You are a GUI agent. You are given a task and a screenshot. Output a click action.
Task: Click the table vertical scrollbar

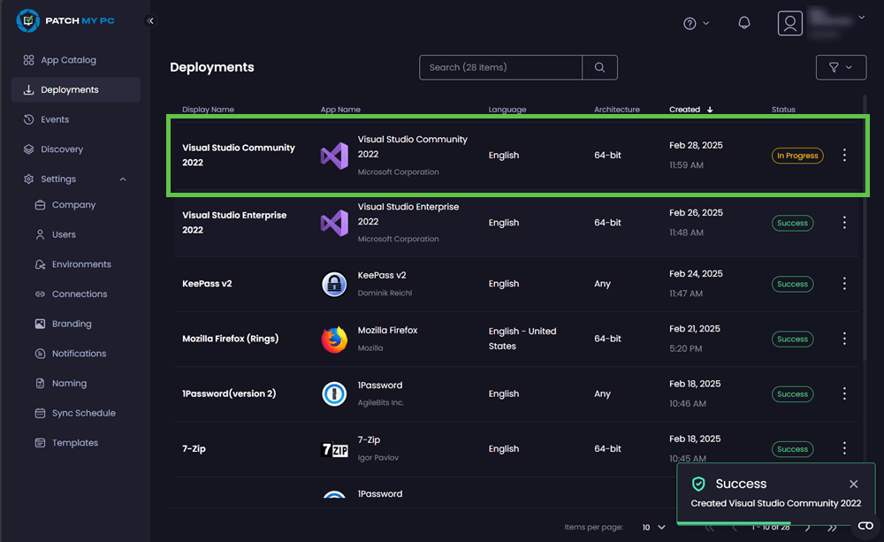865,228
